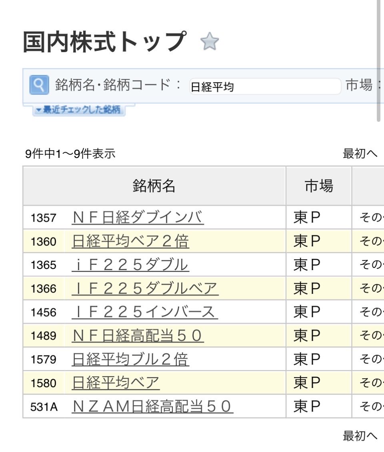The width and height of the screenshot is (384, 452).
Task: Open the ＩＦ２２５インバース link
Action: click(145, 312)
